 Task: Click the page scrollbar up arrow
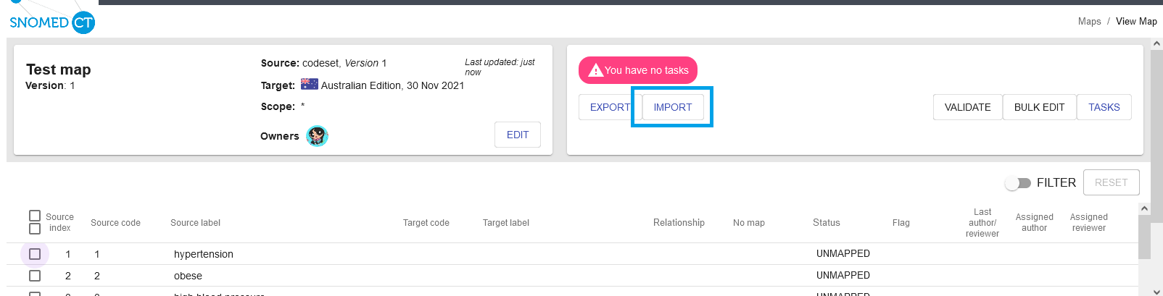[x=1157, y=44]
